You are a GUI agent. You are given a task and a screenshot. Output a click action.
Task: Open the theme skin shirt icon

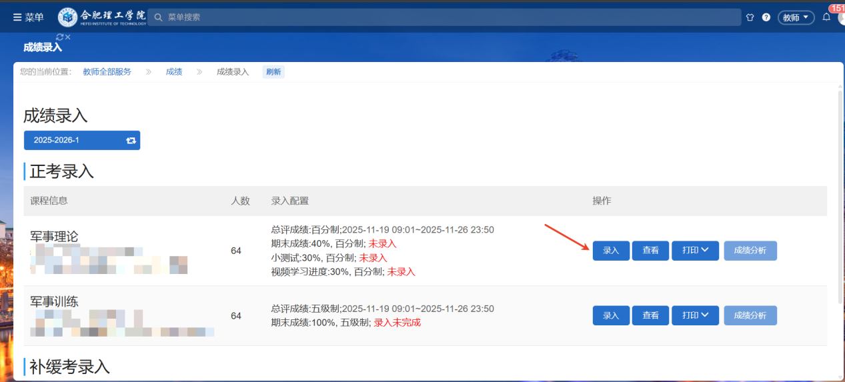click(750, 17)
